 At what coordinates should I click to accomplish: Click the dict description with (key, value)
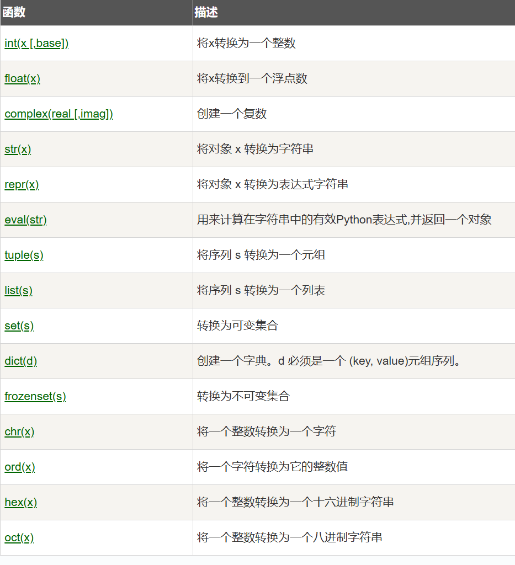(x=328, y=361)
